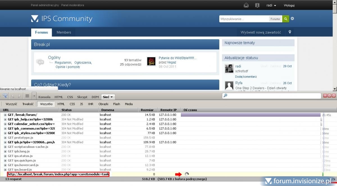Toggle the Trwałość persist option

point(28,104)
